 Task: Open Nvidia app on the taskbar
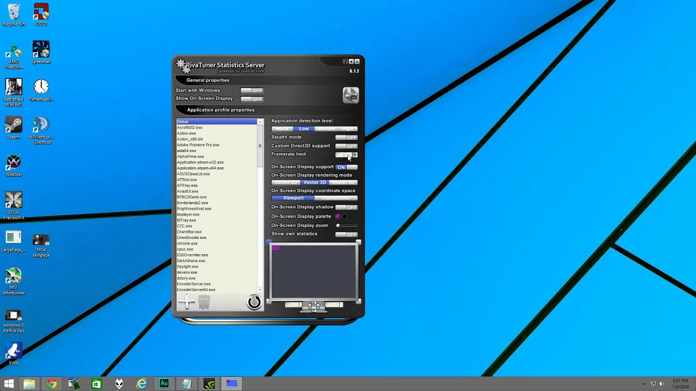click(209, 384)
